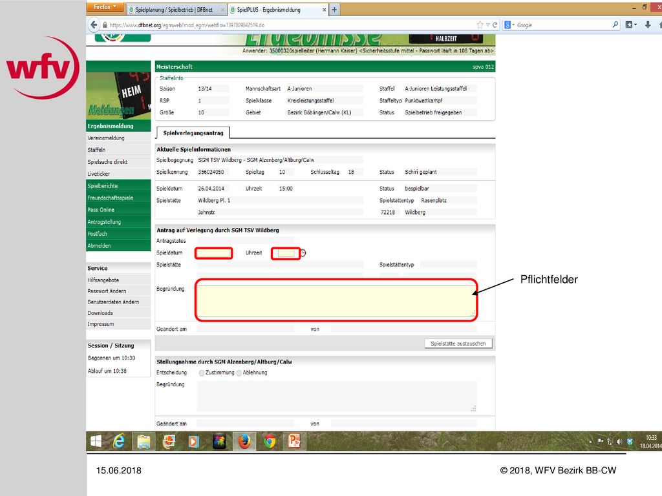Click the Begründung area under Stellungnahme

tap(336, 397)
